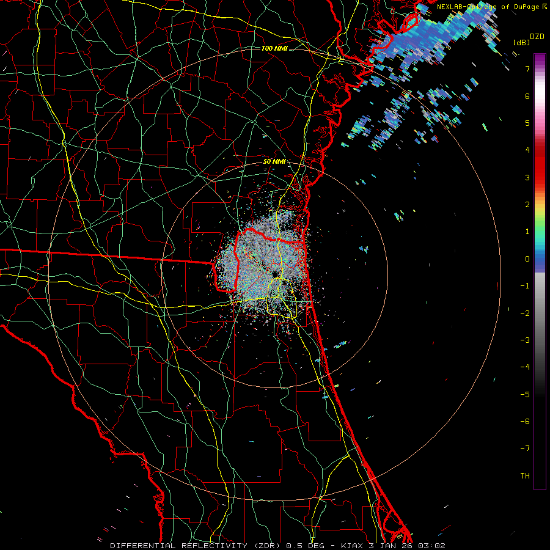Click the Differential Reflectivity title text at the bottom
Screen dimensions: 550x550
click(x=278, y=546)
